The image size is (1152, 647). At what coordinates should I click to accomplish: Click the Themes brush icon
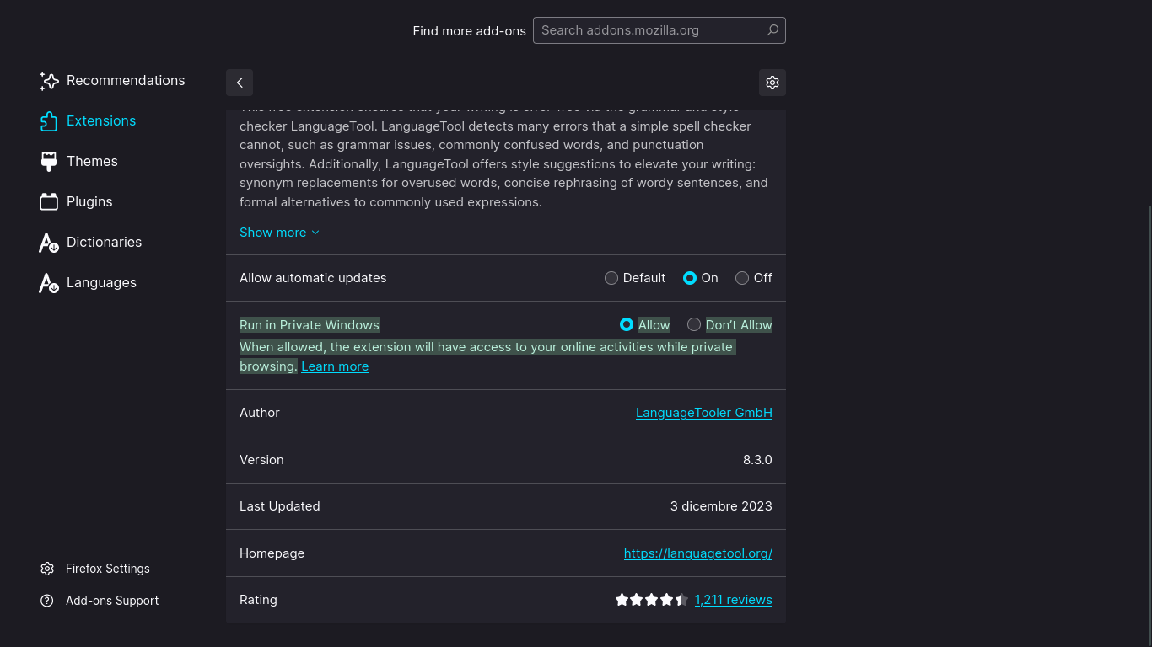click(x=49, y=162)
